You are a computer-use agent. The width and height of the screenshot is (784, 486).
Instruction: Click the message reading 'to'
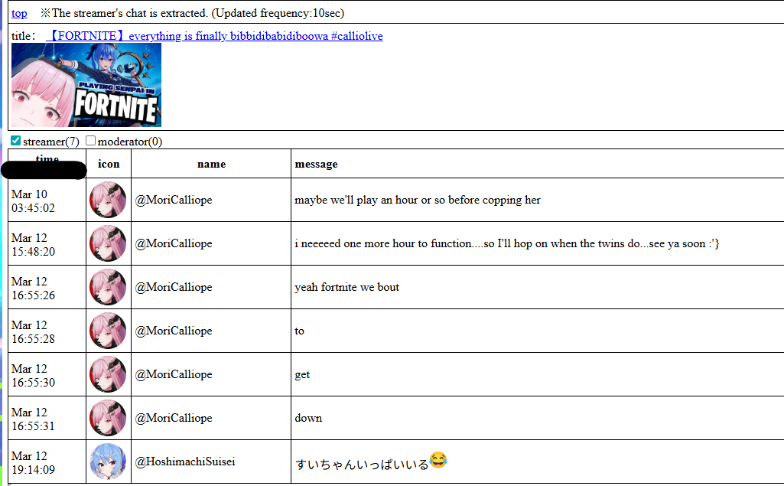click(x=300, y=331)
